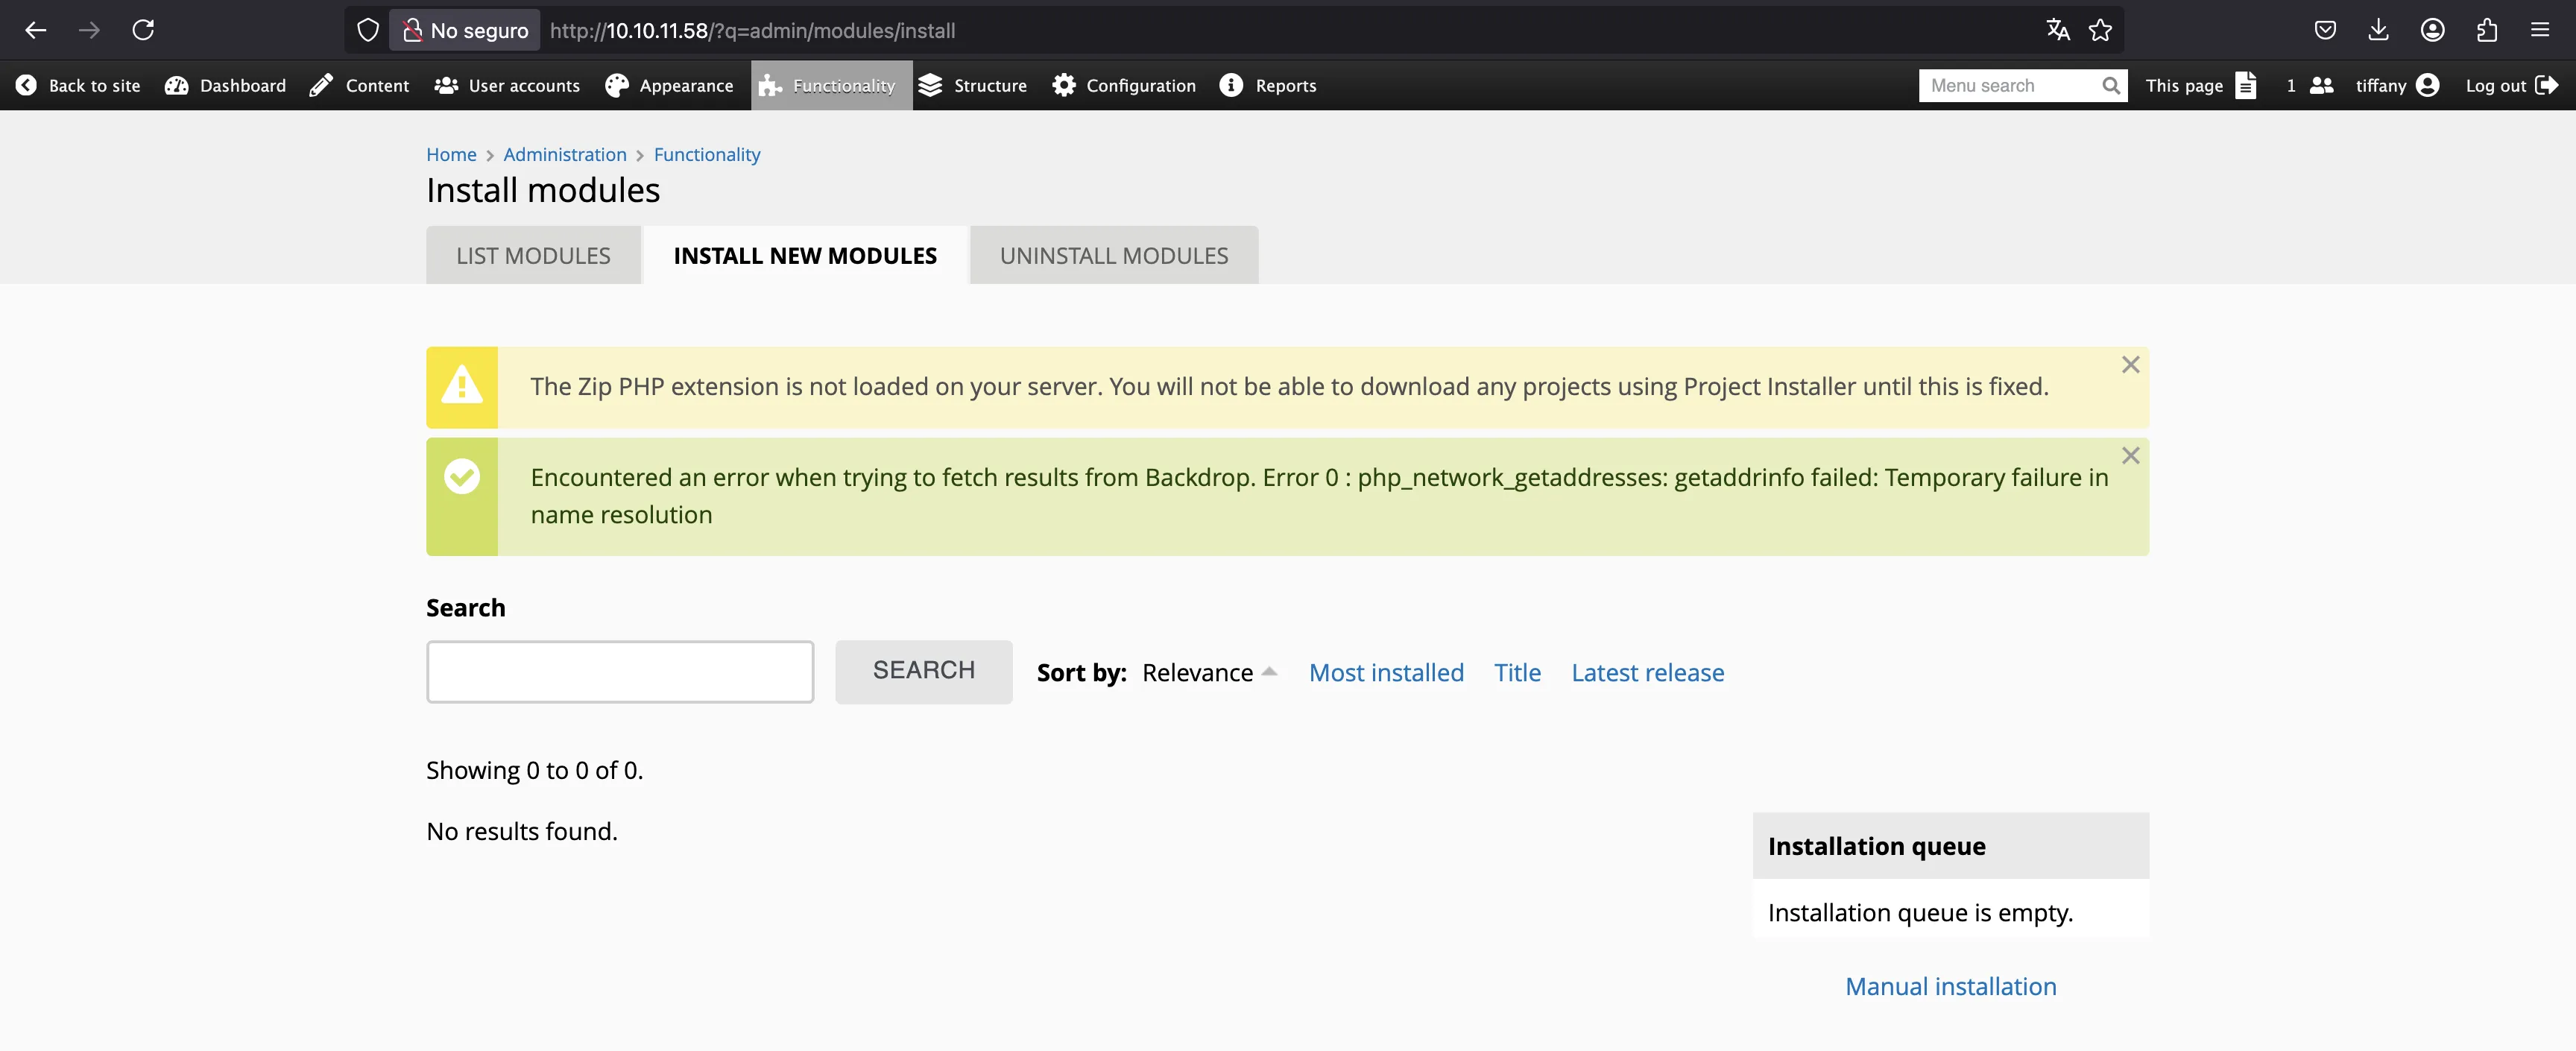The image size is (2576, 1051).
Task: Open the tiffany user account link
Action: 2397,86
